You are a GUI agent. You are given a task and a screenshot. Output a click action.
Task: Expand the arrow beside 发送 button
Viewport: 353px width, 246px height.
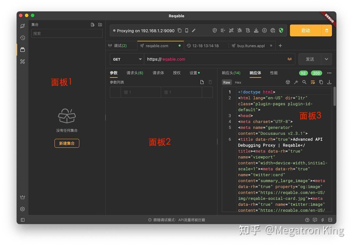(x=327, y=59)
